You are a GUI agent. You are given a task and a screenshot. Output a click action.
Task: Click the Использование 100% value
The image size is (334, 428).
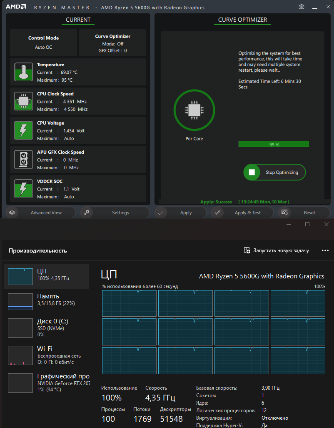click(x=112, y=398)
